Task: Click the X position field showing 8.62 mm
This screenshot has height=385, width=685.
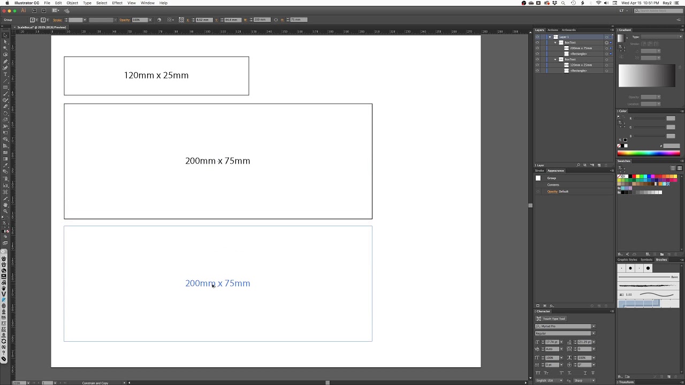Action: pos(204,20)
